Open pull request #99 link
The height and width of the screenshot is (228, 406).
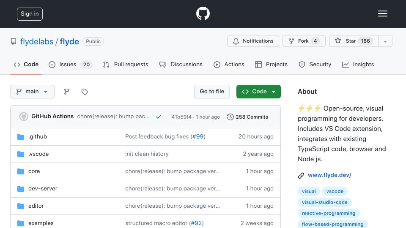[198, 136]
